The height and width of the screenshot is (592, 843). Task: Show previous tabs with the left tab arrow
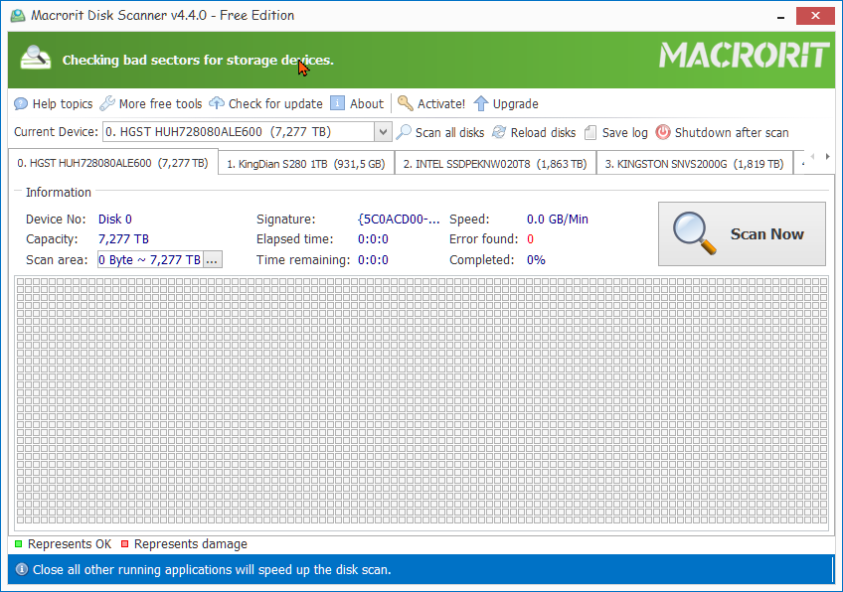(x=812, y=157)
